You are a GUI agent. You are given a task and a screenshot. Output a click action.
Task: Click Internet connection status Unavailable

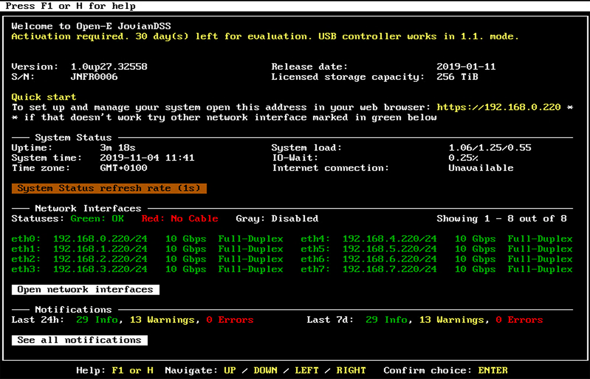click(481, 168)
